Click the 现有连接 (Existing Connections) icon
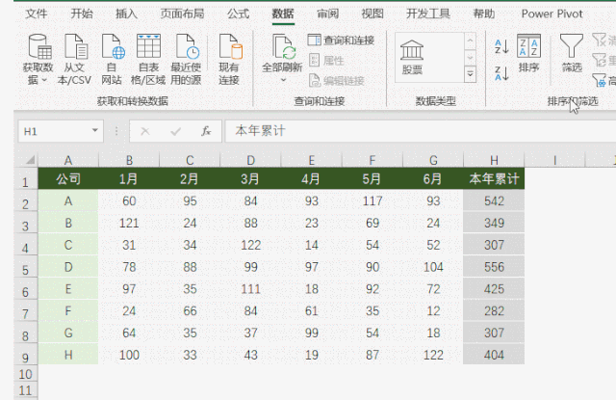Screen dimensions: 616x400 228,48
